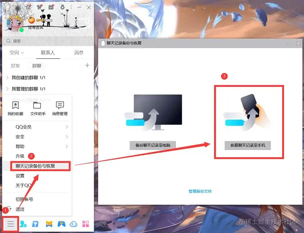Viewport: 304px width, 233px height.
Task: Click the crown icon beside the dandelion
Action: [x=29, y=7]
